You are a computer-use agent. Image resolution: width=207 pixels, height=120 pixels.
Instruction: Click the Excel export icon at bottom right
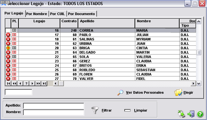click(x=181, y=114)
